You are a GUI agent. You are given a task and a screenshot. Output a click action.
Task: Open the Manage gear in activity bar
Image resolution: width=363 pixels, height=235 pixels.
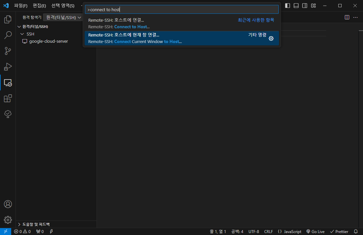(x=8, y=220)
